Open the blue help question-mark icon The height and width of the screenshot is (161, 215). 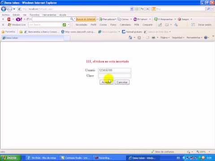206,38
